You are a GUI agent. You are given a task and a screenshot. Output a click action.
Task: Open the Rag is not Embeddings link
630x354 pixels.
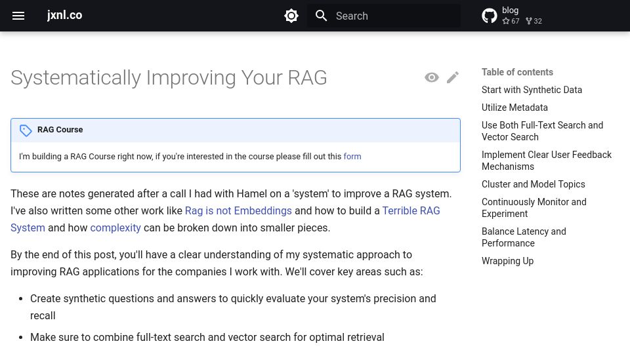[238, 210]
